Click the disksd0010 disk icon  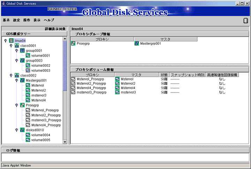point(22,130)
